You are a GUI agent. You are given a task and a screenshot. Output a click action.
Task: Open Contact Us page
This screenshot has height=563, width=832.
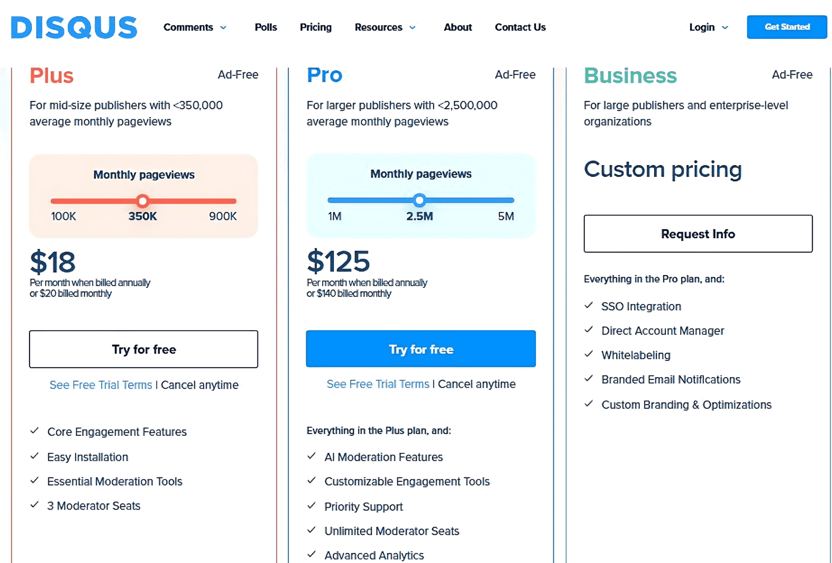[520, 27]
